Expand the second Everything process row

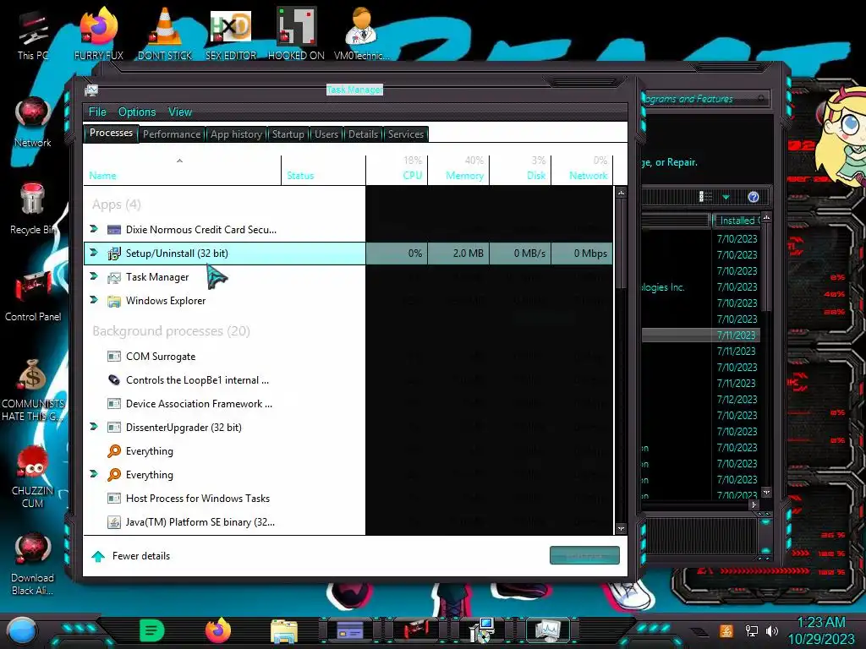pos(94,474)
